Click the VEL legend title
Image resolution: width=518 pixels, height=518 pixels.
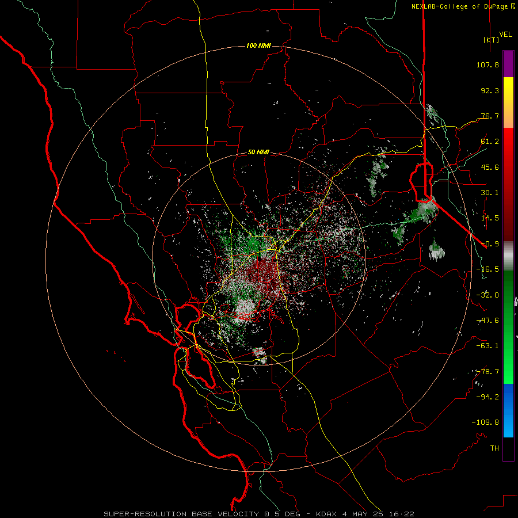click(x=505, y=34)
